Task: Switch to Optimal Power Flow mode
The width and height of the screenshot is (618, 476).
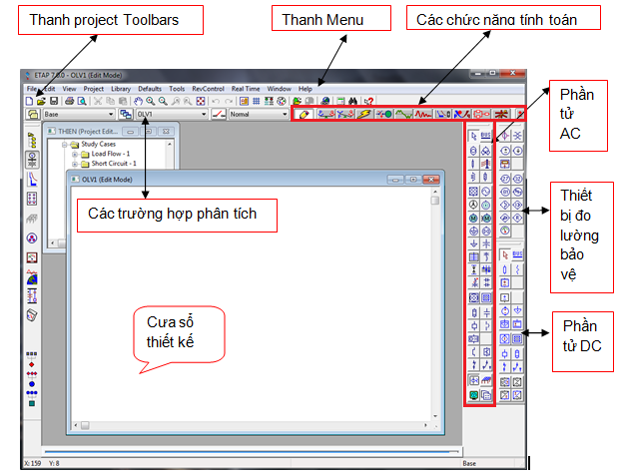Action: pos(462,115)
